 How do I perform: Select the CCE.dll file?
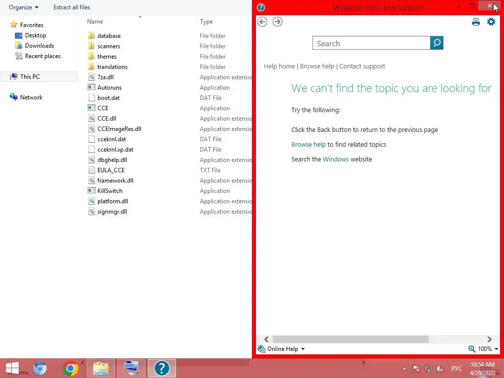click(107, 118)
